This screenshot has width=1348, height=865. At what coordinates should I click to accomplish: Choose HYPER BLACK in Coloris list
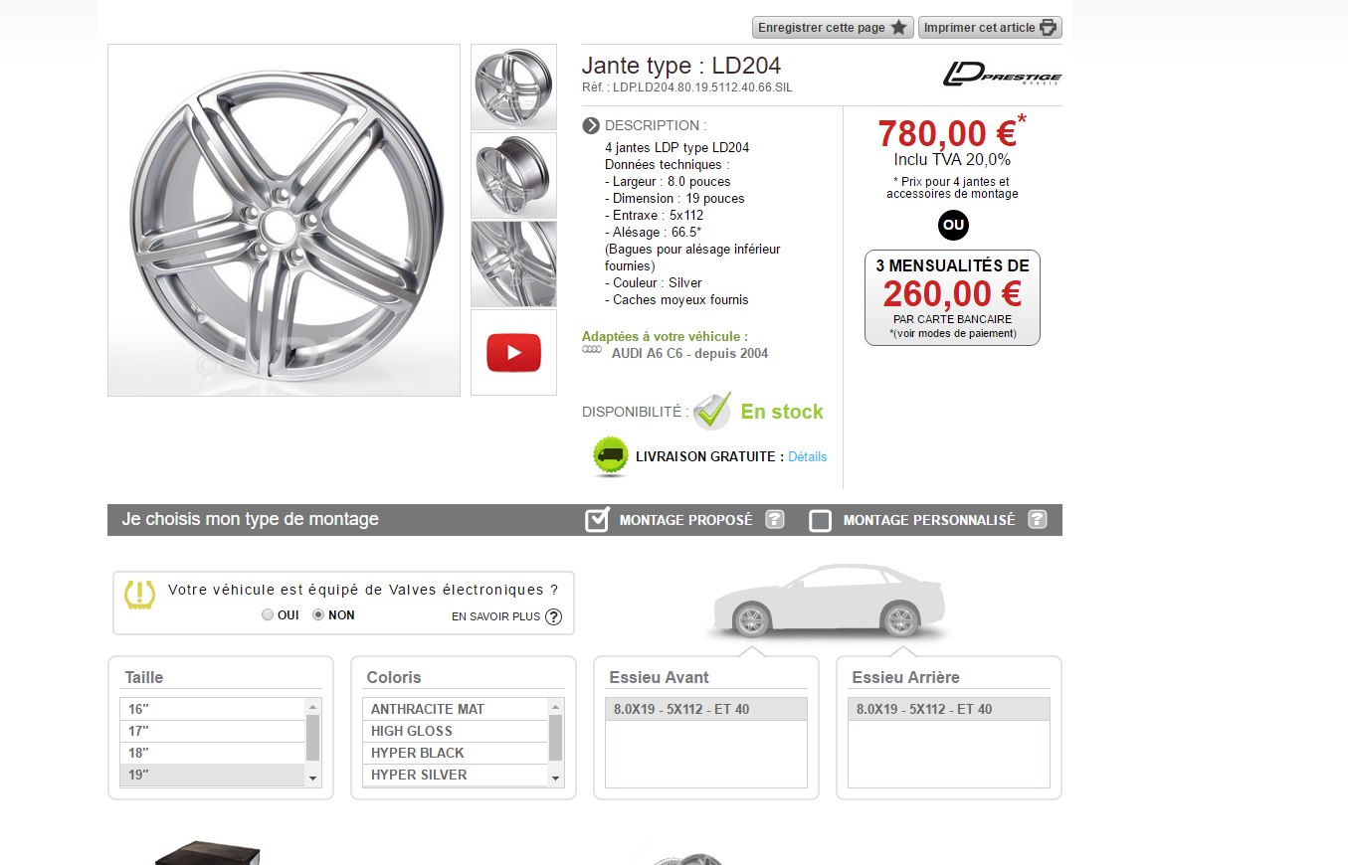tap(455, 753)
